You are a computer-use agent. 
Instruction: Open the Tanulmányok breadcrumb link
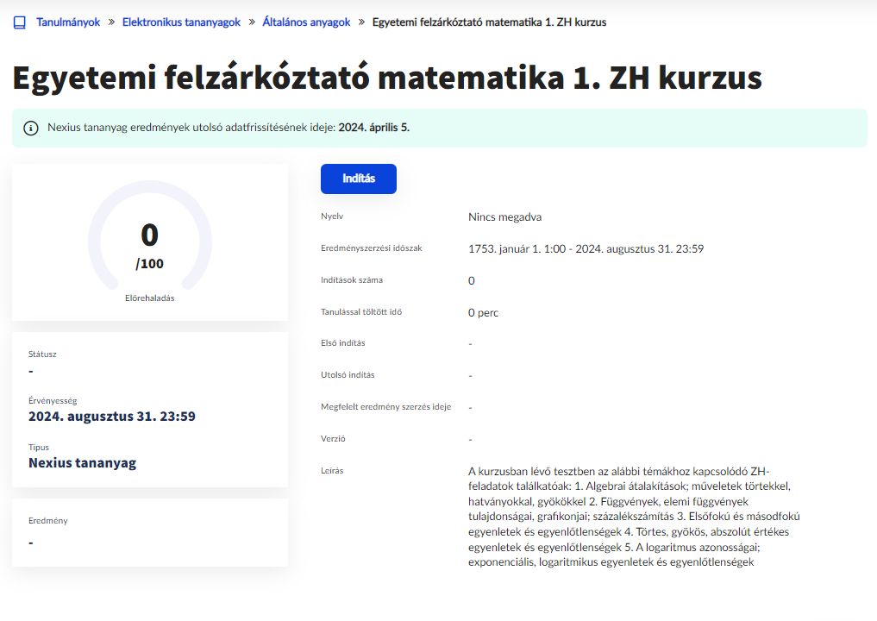point(68,22)
